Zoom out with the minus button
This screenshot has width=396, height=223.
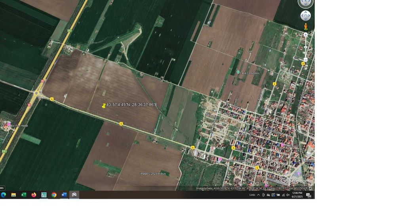click(x=306, y=60)
